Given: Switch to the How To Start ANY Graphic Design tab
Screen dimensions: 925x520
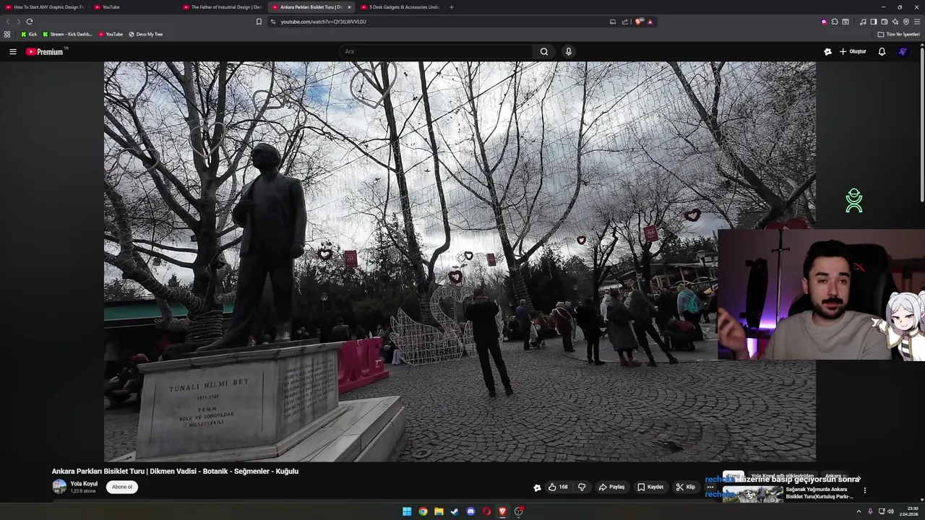Looking at the screenshot, I should click(x=45, y=7).
